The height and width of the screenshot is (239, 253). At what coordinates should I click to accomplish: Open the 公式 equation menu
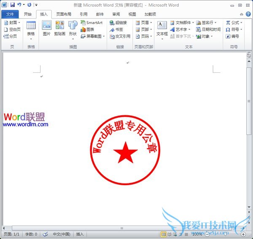click(234, 23)
